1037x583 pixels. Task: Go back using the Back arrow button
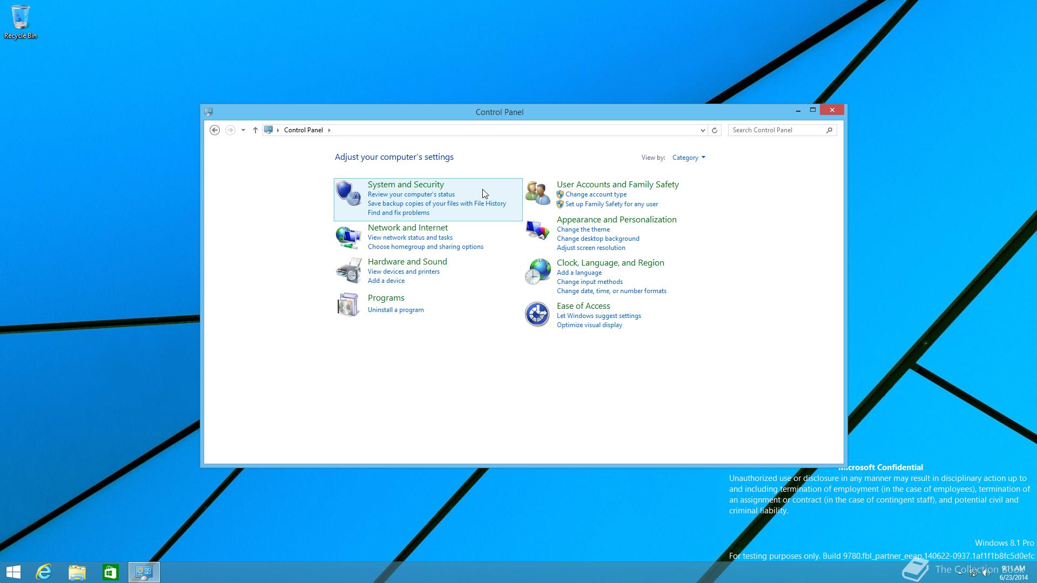point(214,130)
